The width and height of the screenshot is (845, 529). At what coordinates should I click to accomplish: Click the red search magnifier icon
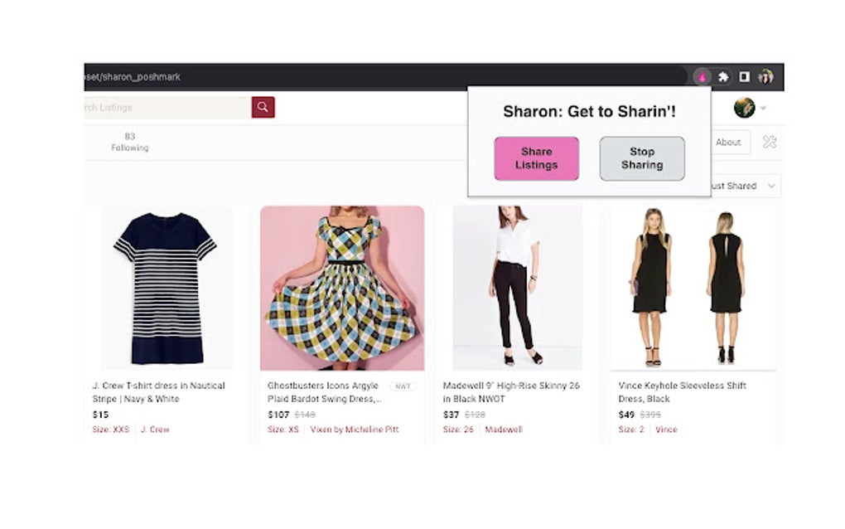(x=263, y=107)
